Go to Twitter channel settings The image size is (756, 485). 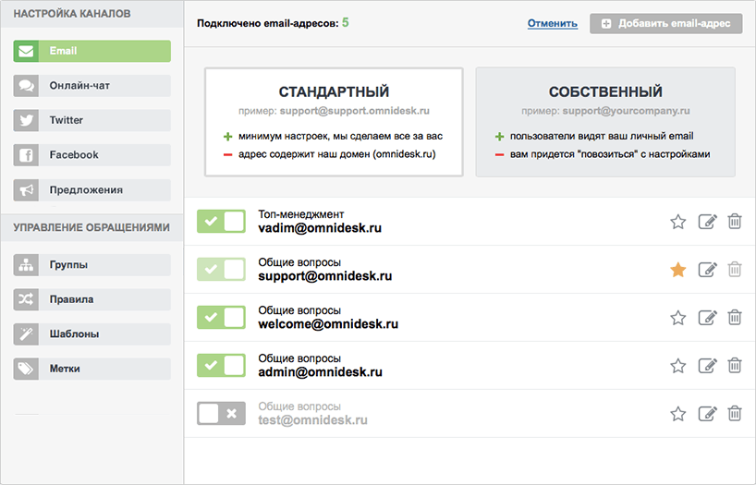tap(92, 120)
